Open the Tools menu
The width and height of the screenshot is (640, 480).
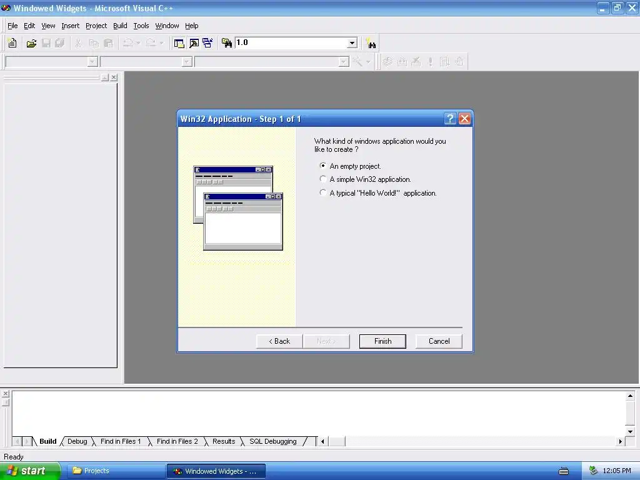141,26
